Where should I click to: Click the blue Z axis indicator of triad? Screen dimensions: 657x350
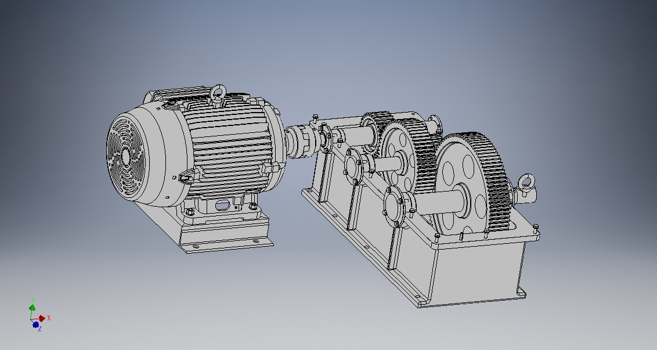coord(35,325)
